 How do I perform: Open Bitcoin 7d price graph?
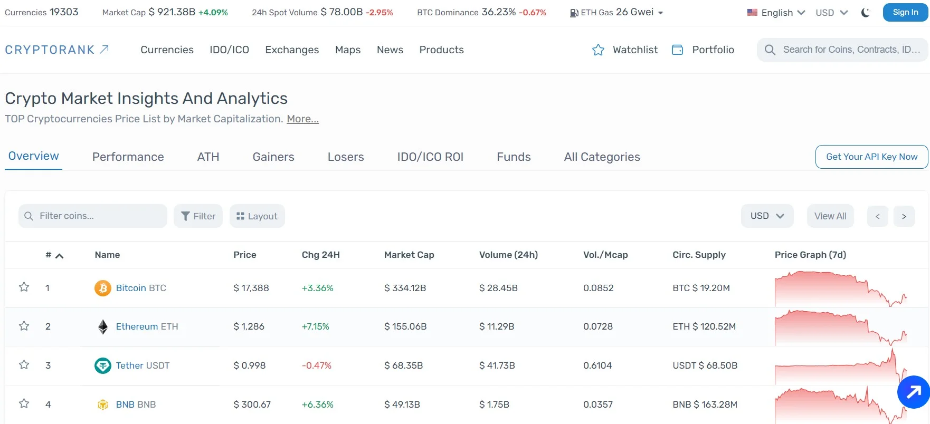[841, 288]
